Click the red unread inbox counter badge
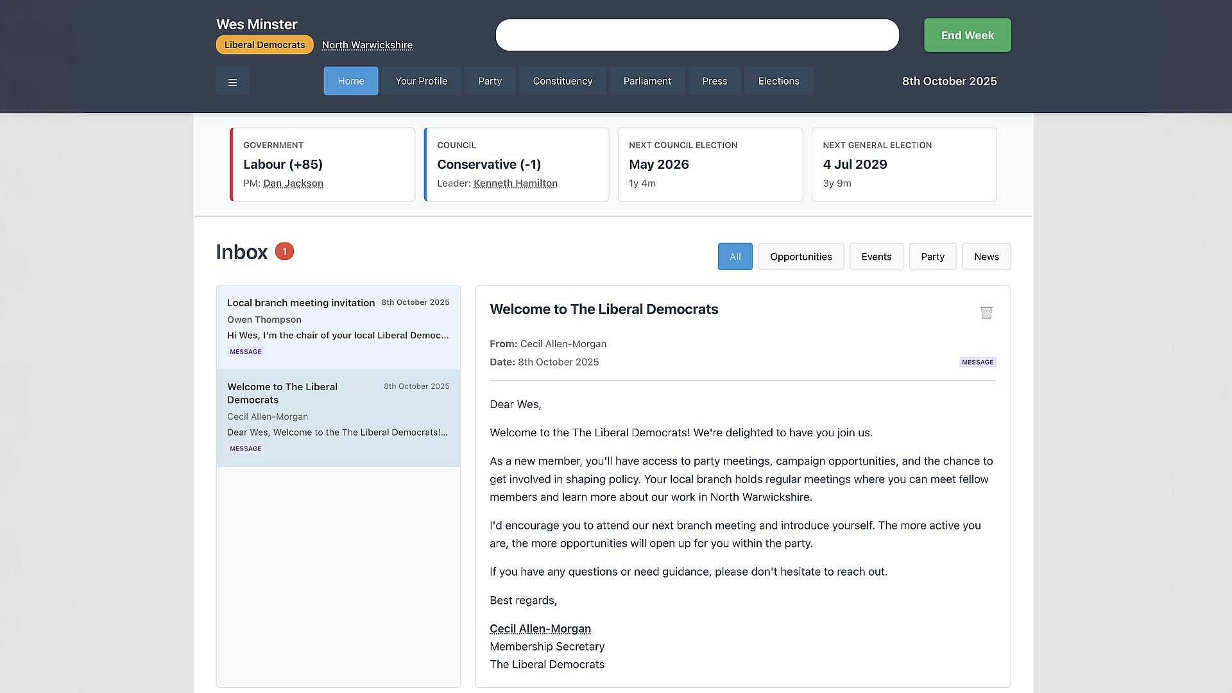1232x693 pixels. pyautogui.click(x=284, y=252)
